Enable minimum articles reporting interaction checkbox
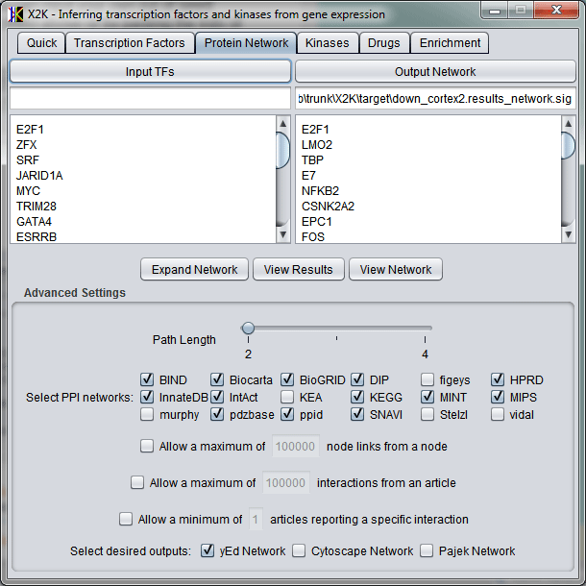This screenshot has height=586, width=586. [126, 520]
